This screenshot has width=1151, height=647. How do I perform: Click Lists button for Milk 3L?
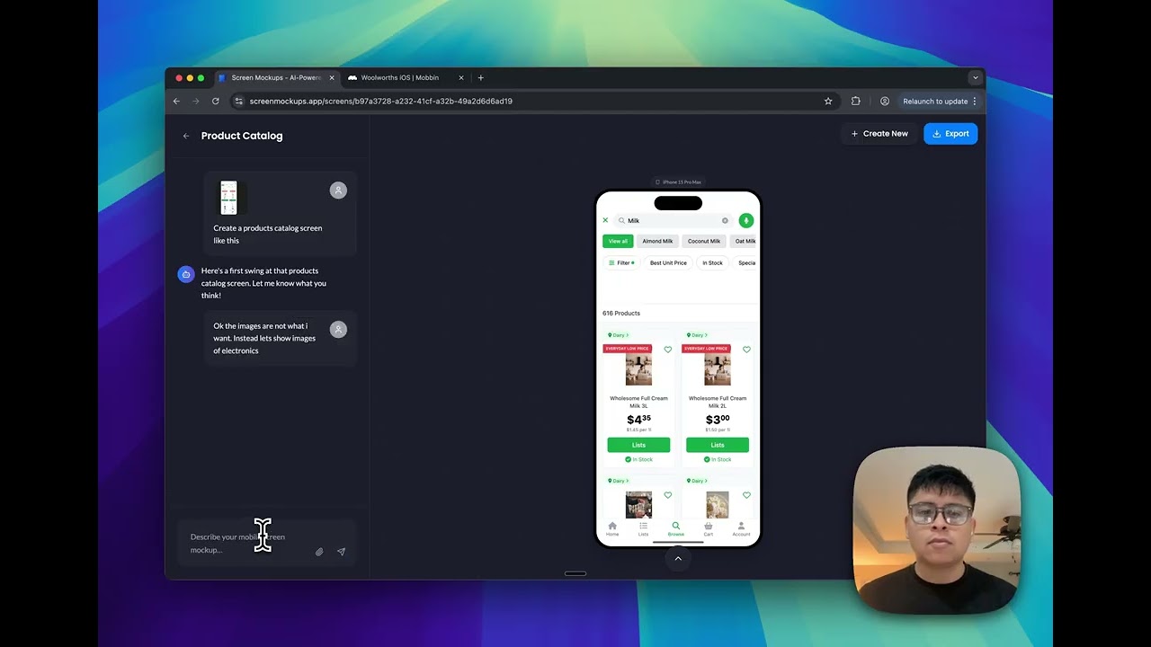click(x=638, y=445)
